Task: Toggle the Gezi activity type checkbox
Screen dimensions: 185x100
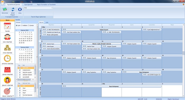Action: pyautogui.click(x=20, y=88)
